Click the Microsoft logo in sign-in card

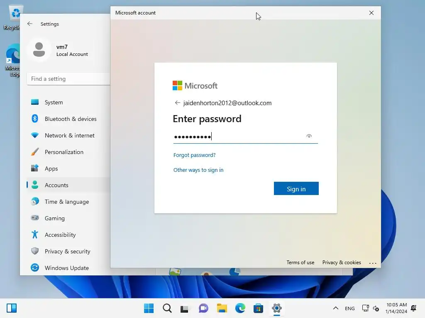(195, 86)
